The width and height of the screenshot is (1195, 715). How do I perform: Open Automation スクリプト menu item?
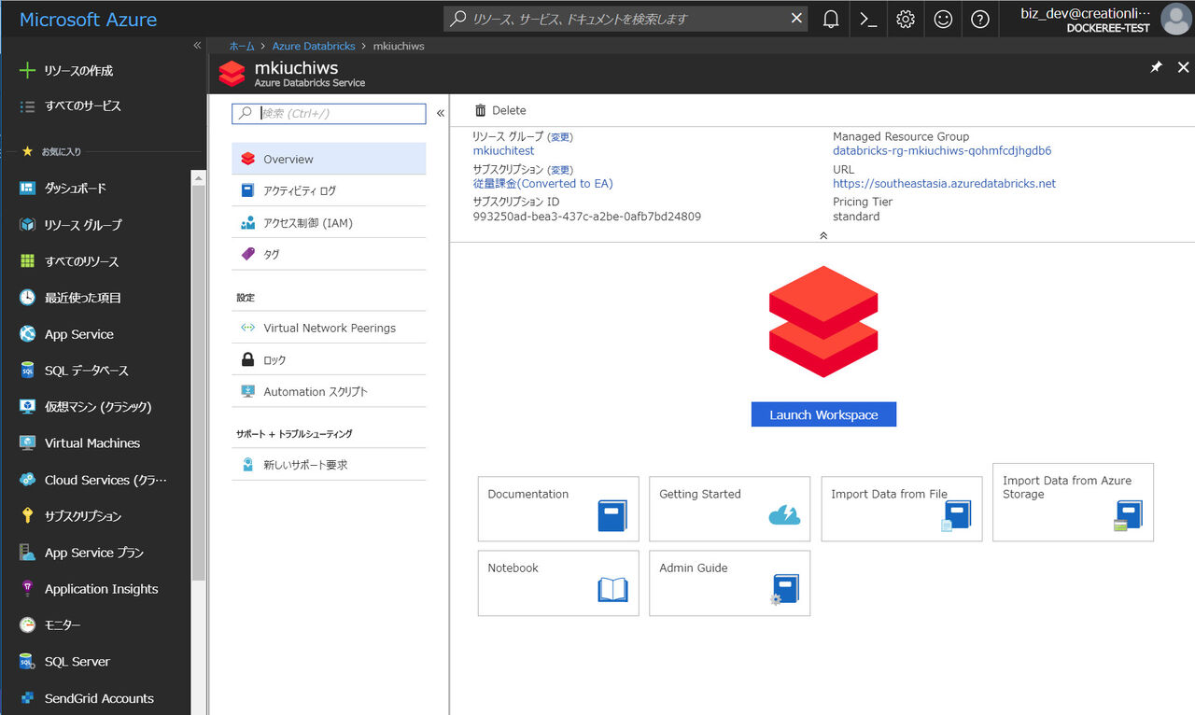pyautogui.click(x=329, y=392)
